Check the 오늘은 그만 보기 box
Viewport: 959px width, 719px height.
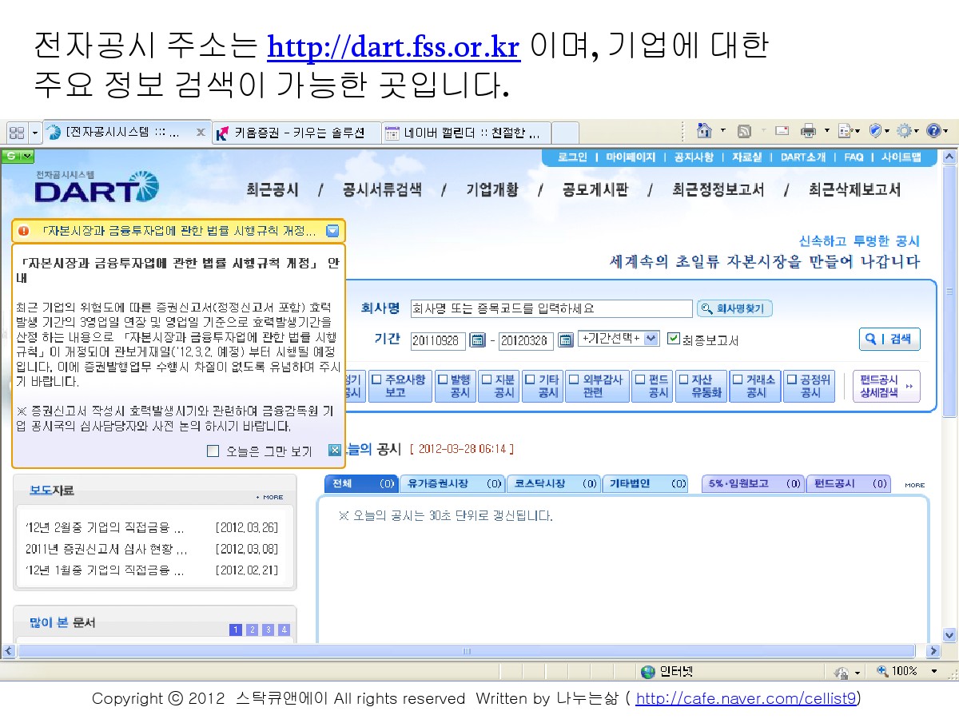[213, 451]
